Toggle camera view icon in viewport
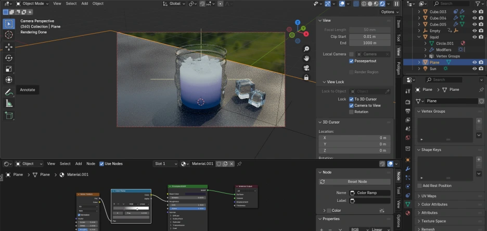The width and height of the screenshot is (487, 231). click(306, 67)
